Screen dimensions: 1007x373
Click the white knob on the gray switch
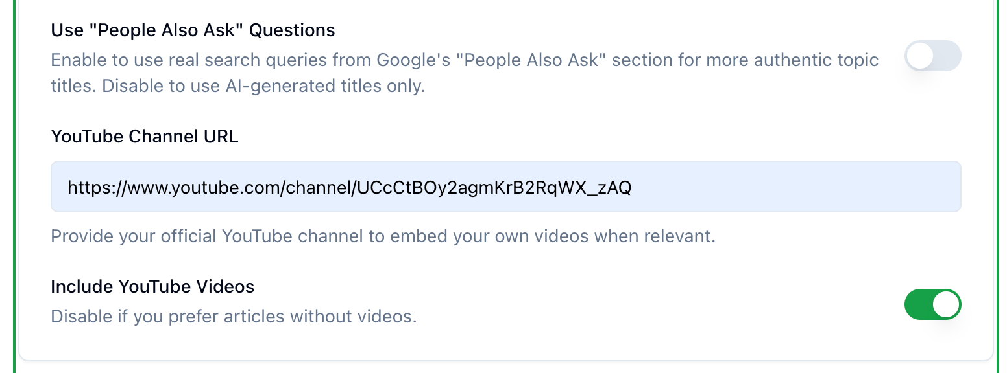pos(919,56)
